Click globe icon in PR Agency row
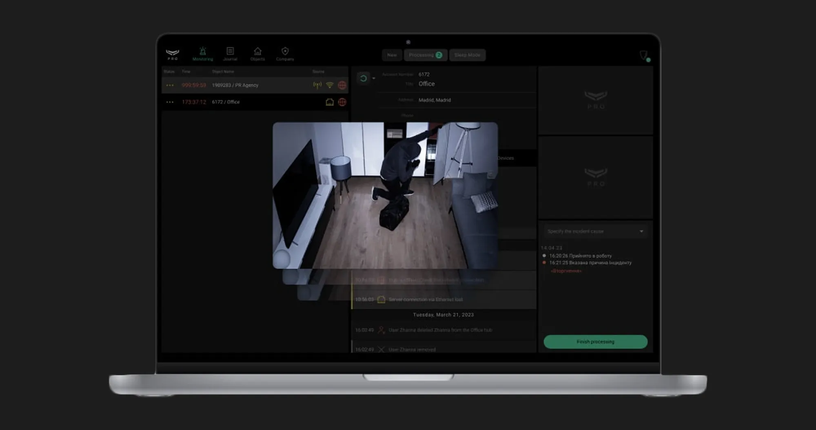Image resolution: width=816 pixels, height=430 pixels. 342,85
